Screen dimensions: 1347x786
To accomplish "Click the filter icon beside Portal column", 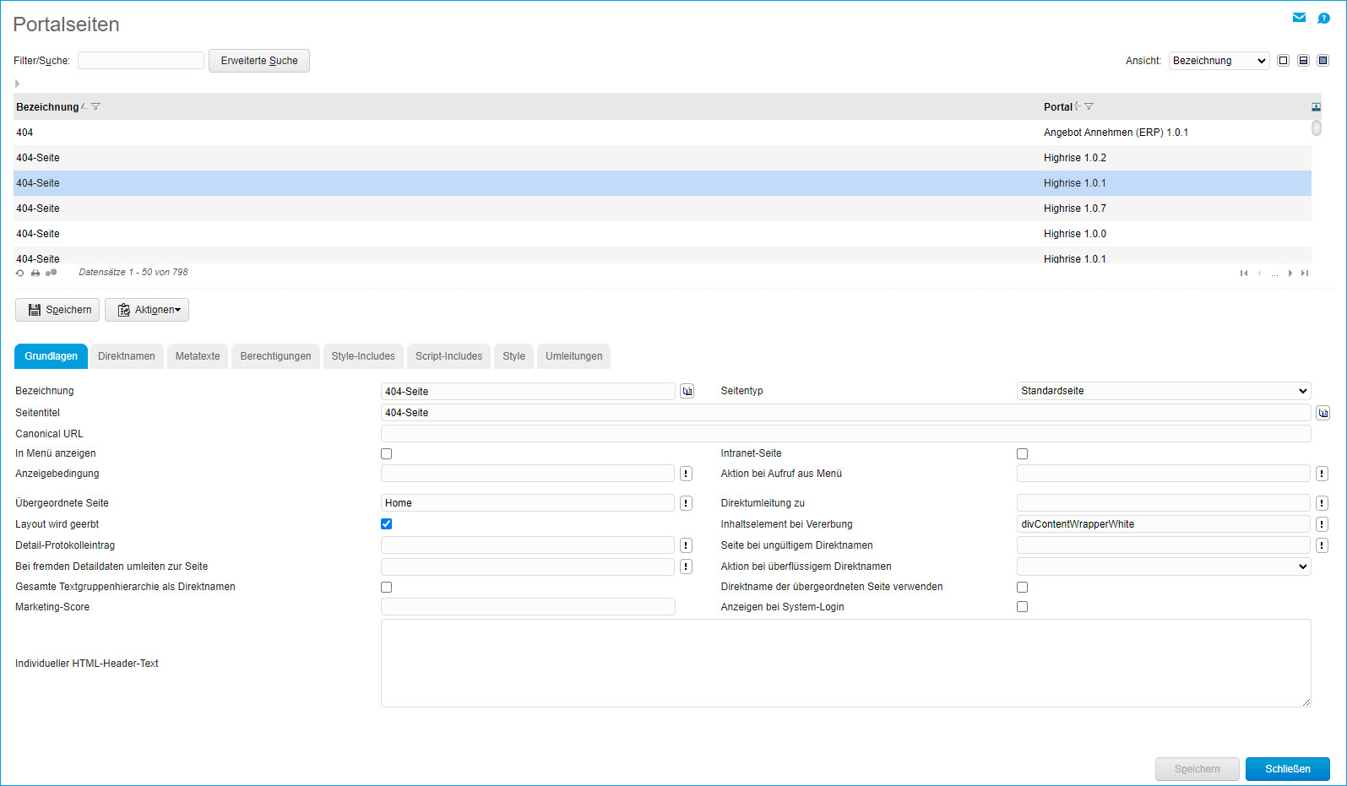I will coord(1089,107).
